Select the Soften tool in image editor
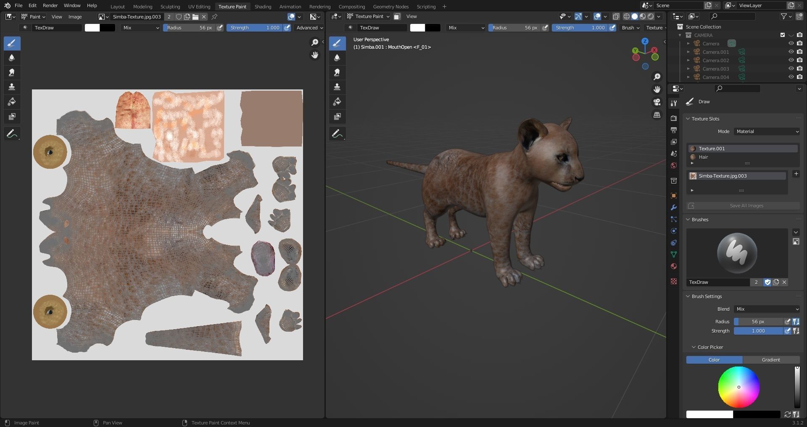807x427 pixels. [12, 58]
